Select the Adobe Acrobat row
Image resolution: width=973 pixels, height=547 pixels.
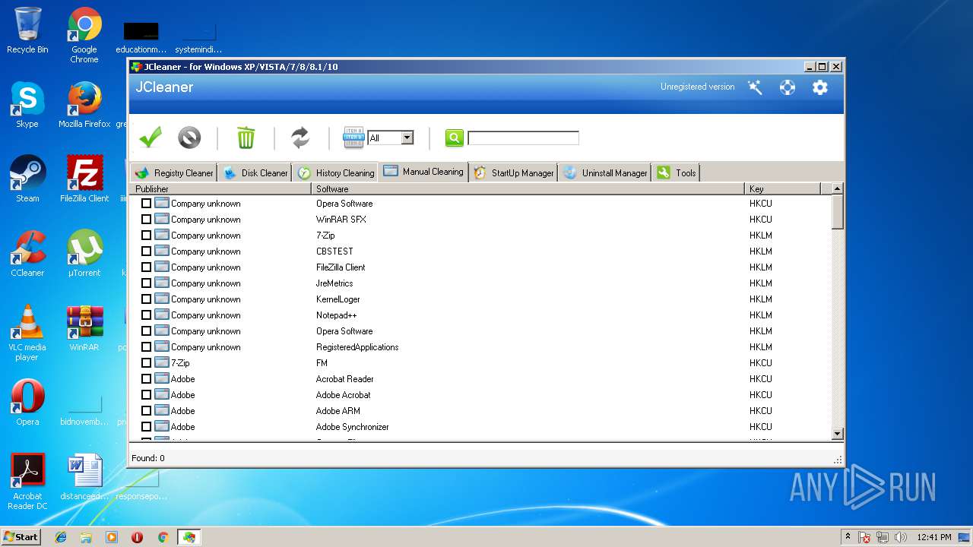point(480,395)
